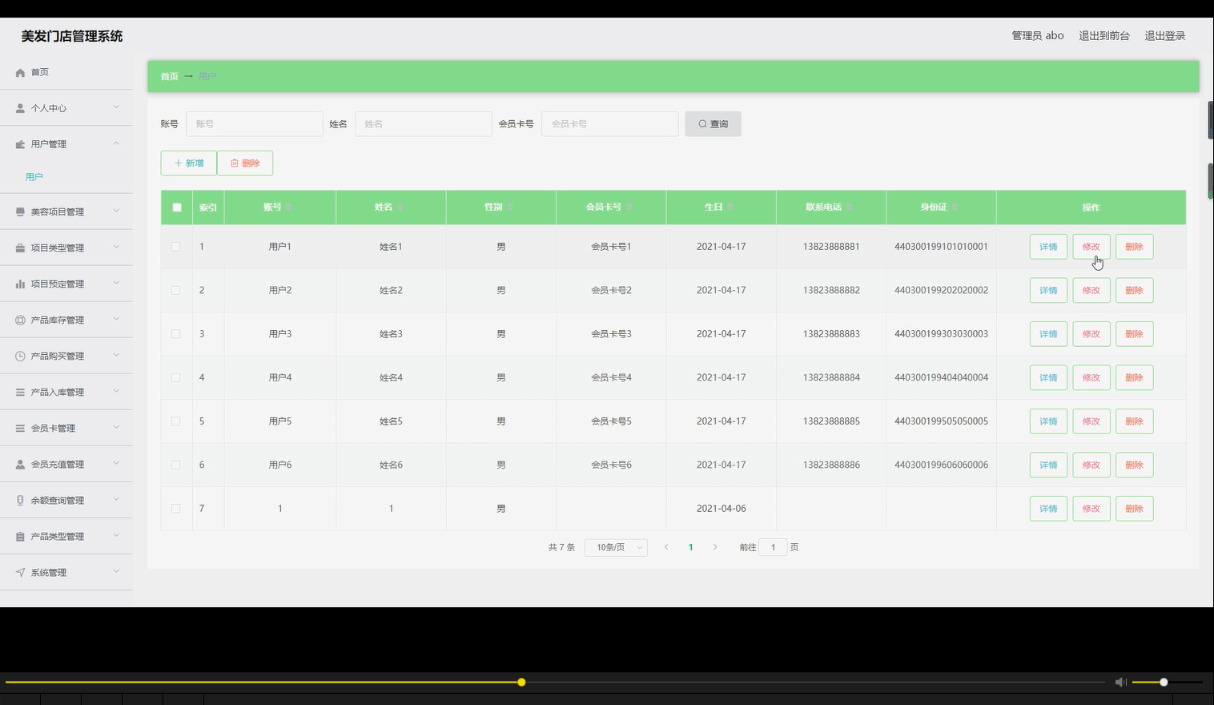Click 修改 in the 用户3 row

tap(1091, 334)
